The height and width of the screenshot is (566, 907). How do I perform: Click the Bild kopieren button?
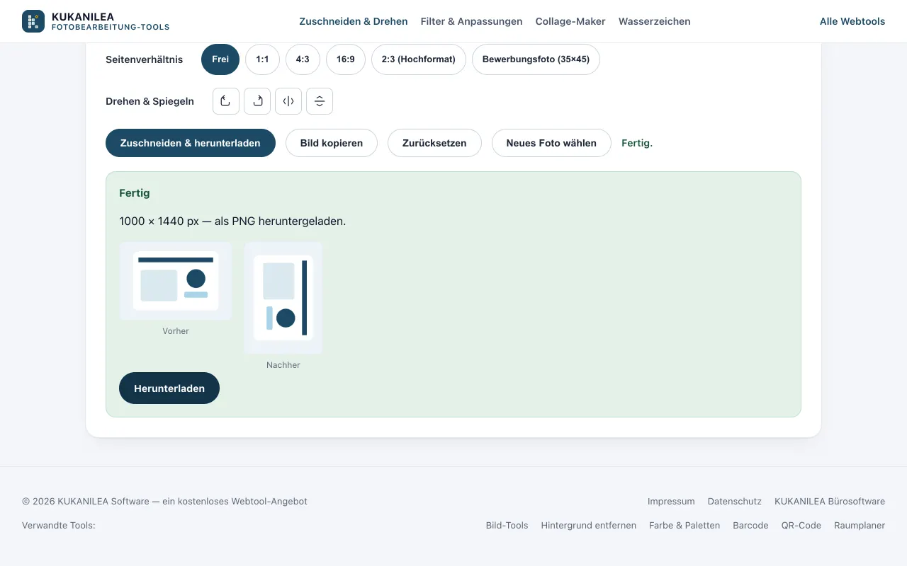point(332,143)
